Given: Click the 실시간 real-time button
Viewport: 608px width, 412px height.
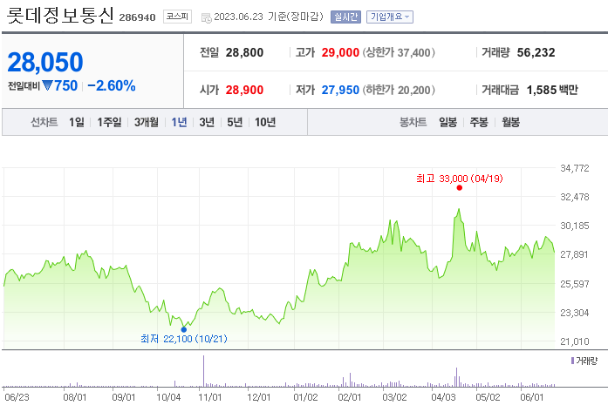Looking at the screenshot, I should tap(345, 17).
